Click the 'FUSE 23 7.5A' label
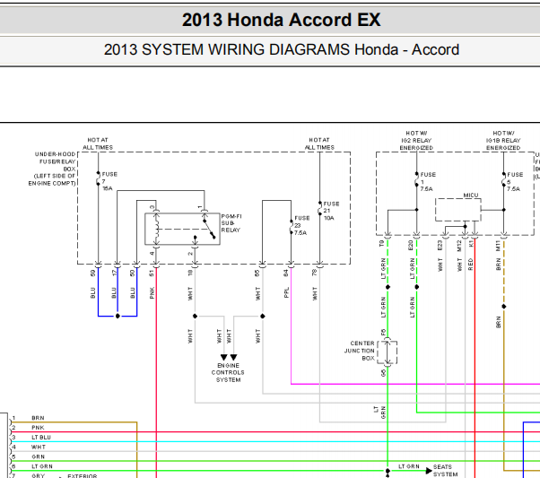Viewport: 540px width, 478px height. pos(301,226)
